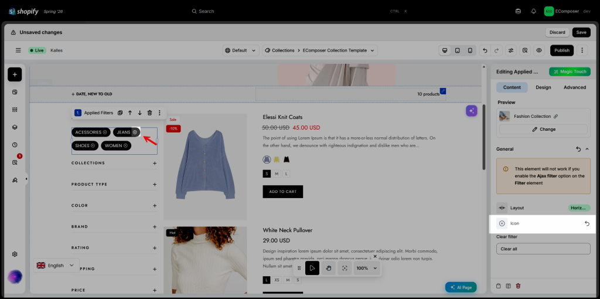Viewport: 600px width, 299px height.
Task: Remove the JEANS filter tag
Action: 135,132
